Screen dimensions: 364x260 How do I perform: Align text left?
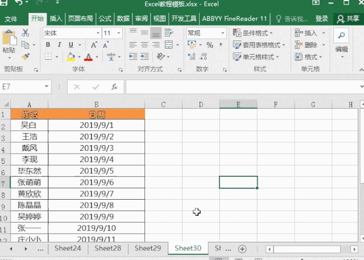[x=133, y=44]
